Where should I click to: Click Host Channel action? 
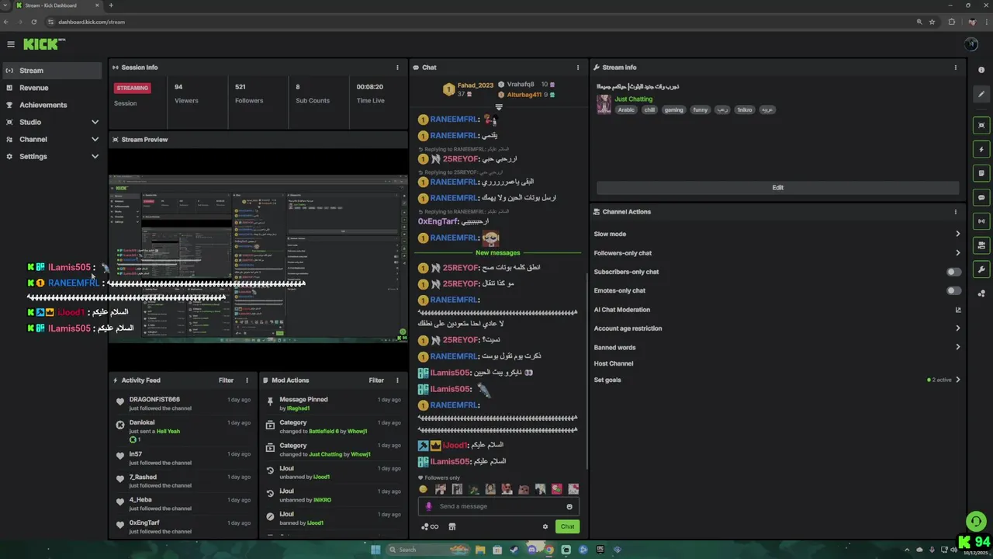point(614,363)
